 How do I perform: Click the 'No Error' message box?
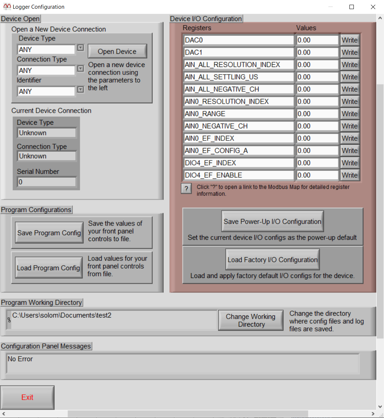[x=183, y=364]
